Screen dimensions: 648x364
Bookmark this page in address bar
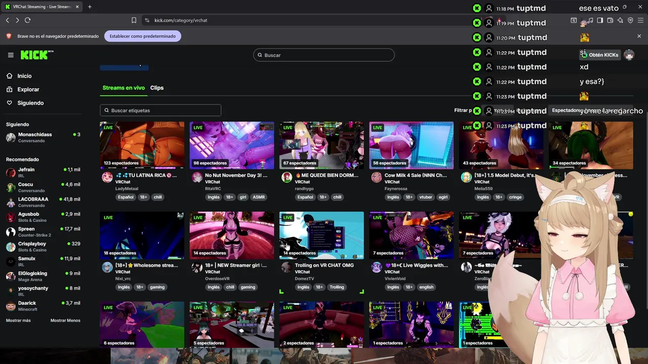pyautogui.click(x=134, y=20)
